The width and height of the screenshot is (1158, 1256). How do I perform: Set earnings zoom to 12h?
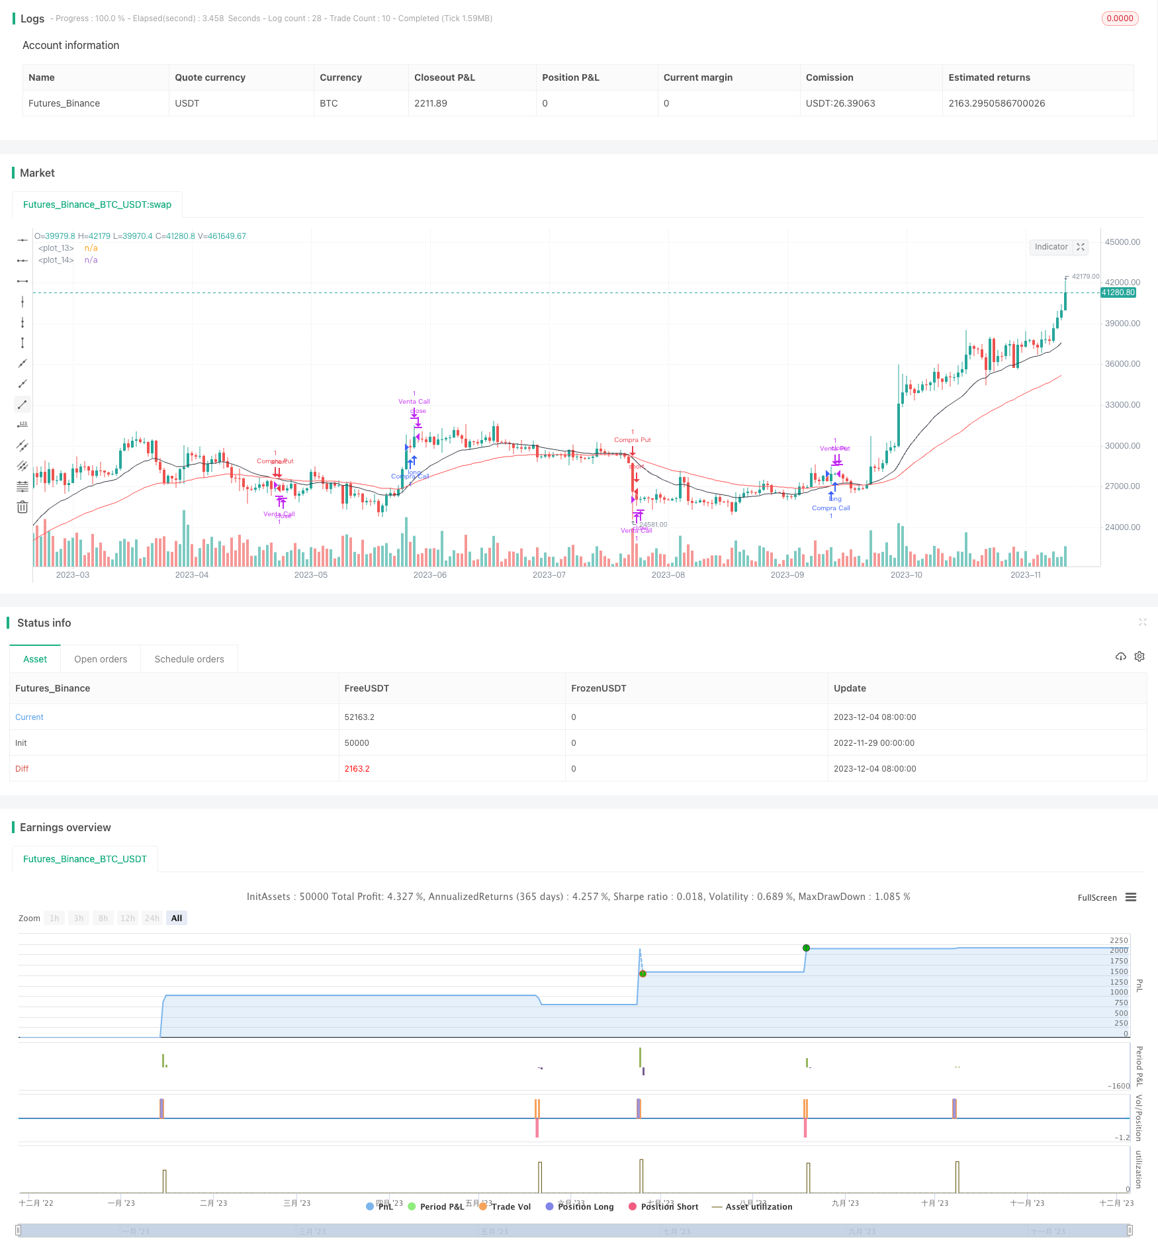click(x=128, y=918)
